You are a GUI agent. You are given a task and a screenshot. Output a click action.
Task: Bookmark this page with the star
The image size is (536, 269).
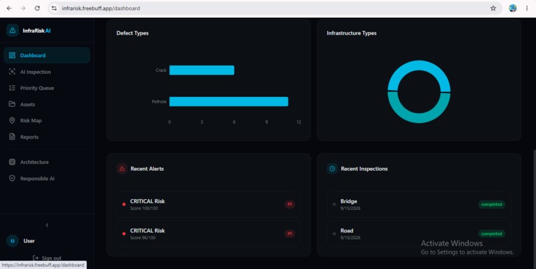coord(493,8)
